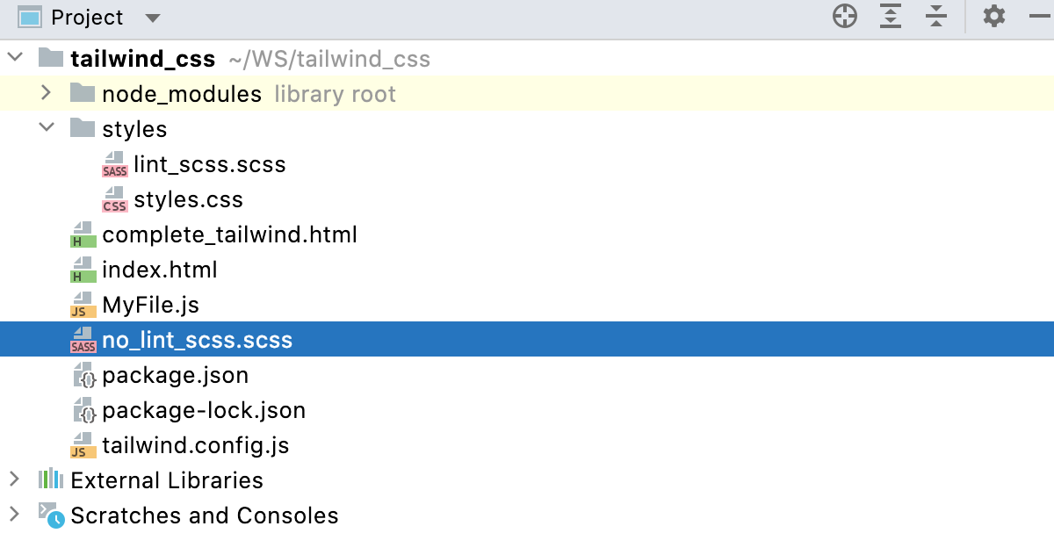Select MyFile.js in the project tree

(x=149, y=305)
